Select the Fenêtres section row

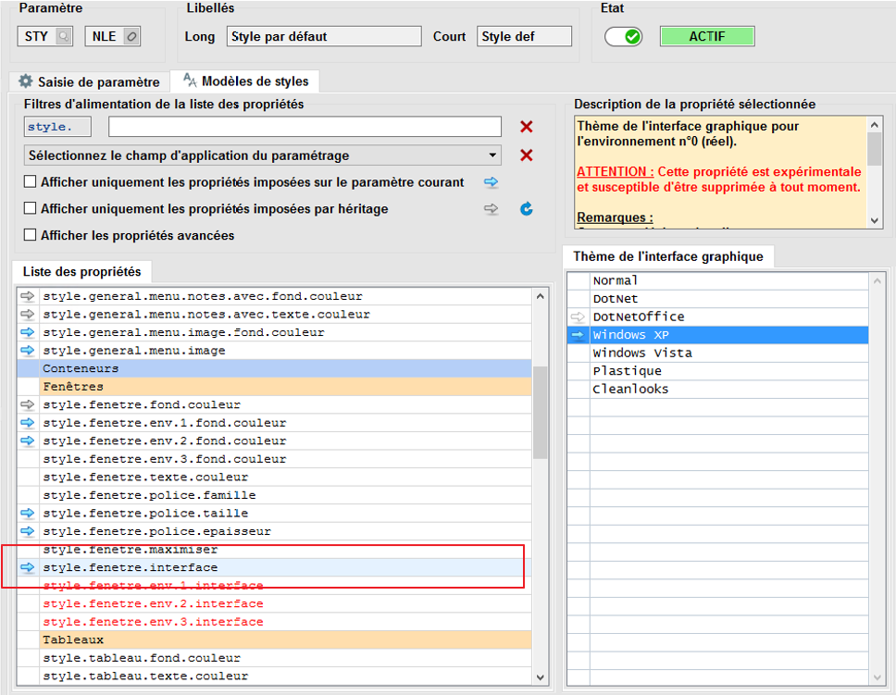pos(286,387)
